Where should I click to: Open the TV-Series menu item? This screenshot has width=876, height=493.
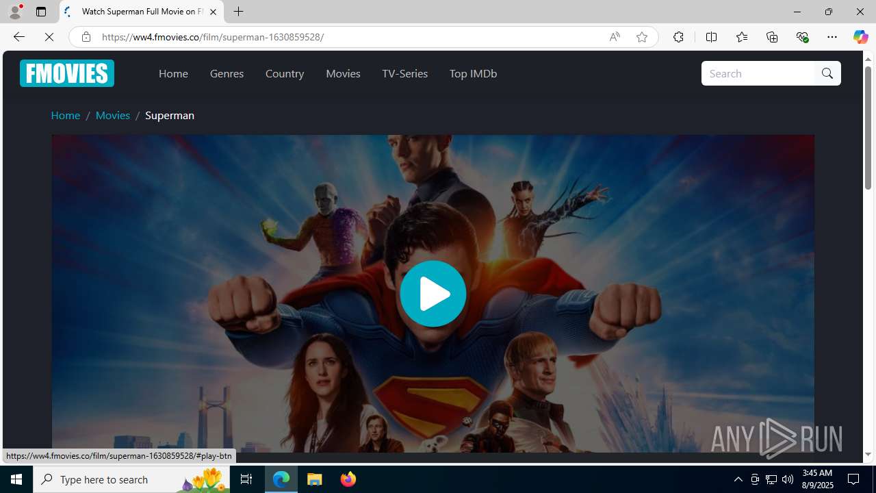pyautogui.click(x=404, y=73)
